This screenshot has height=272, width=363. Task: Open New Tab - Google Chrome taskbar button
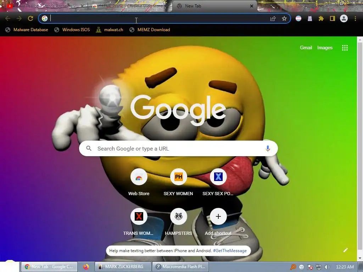coord(49,267)
